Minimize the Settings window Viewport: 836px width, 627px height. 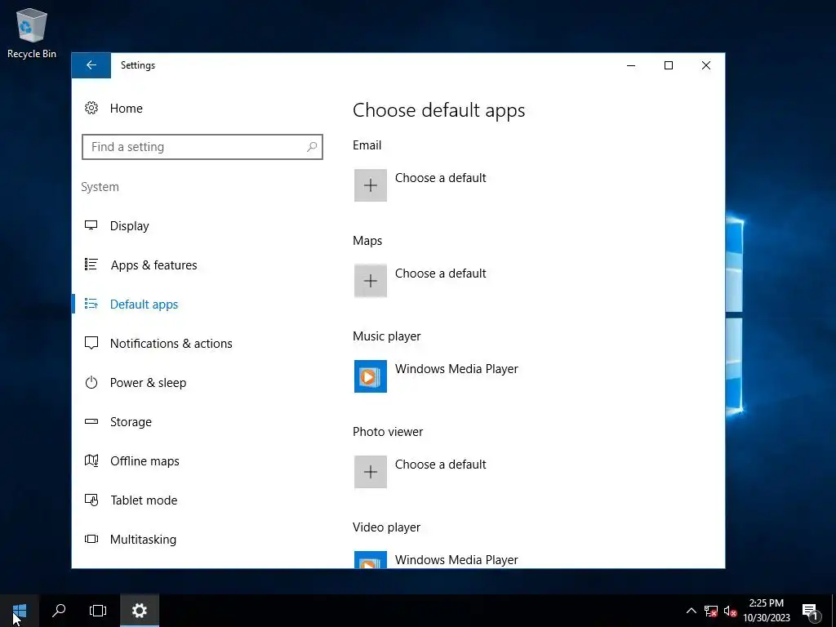coord(631,65)
